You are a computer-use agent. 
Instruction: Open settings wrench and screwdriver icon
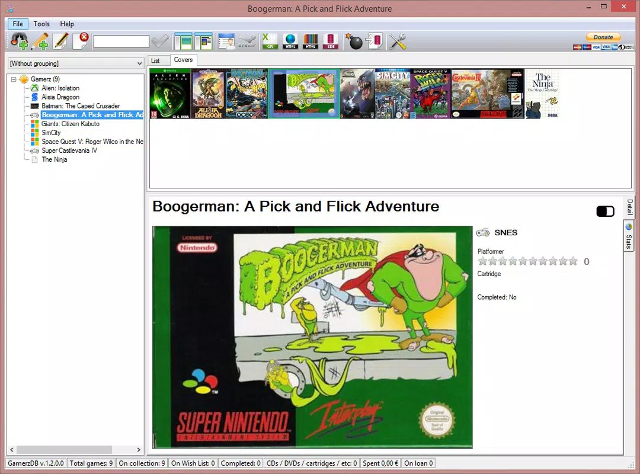pos(397,41)
